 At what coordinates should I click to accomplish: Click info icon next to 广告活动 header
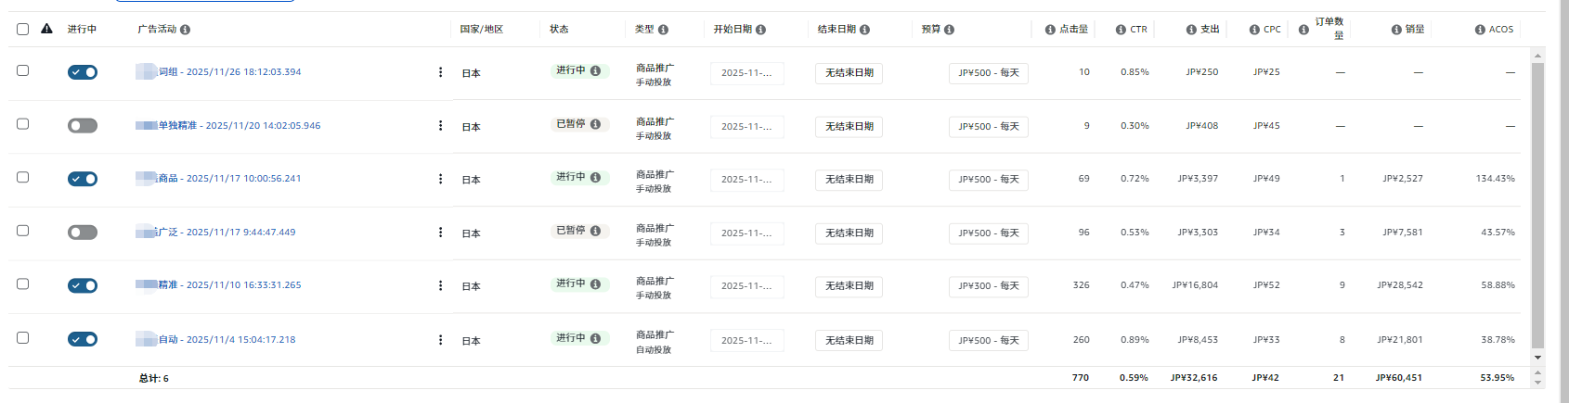[x=185, y=30]
